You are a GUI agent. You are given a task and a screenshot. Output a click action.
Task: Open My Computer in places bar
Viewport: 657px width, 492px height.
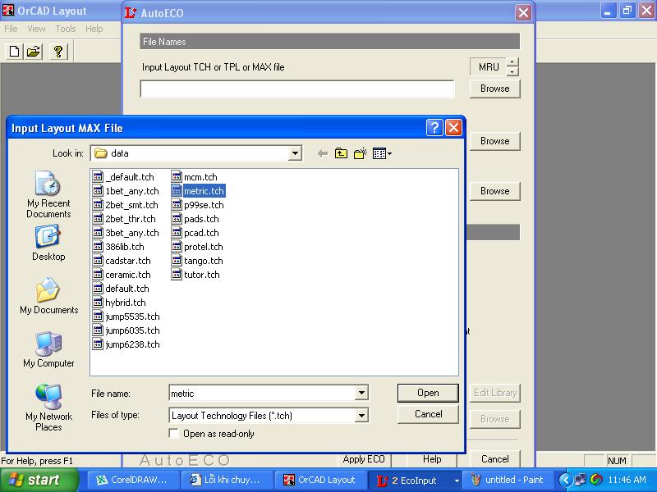(48, 350)
